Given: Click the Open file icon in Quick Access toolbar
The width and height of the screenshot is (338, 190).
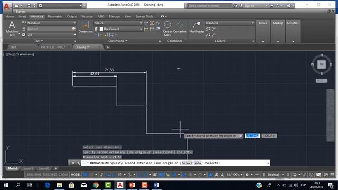Looking at the screenshot, I should 23,6.
